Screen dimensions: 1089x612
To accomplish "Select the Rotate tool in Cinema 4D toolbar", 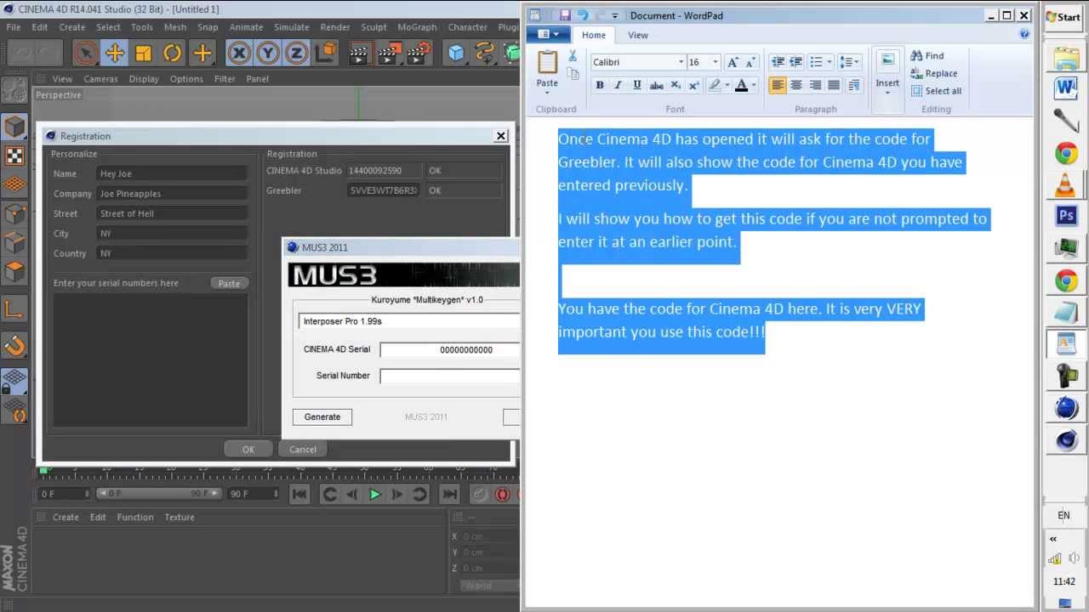I will [173, 54].
